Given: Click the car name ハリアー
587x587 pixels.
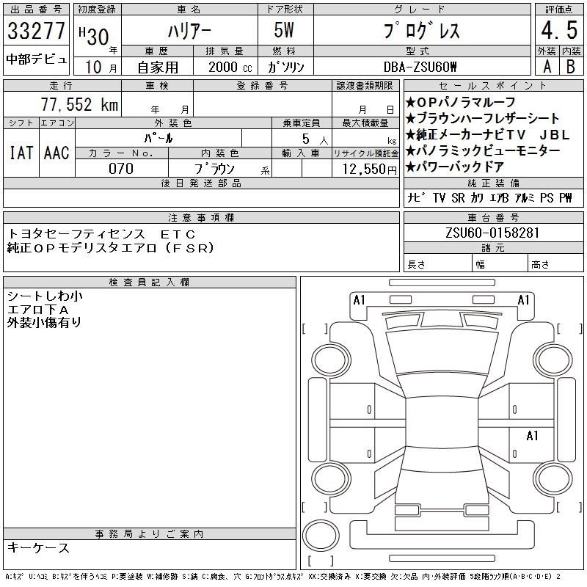Looking at the screenshot, I should (189, 31).
